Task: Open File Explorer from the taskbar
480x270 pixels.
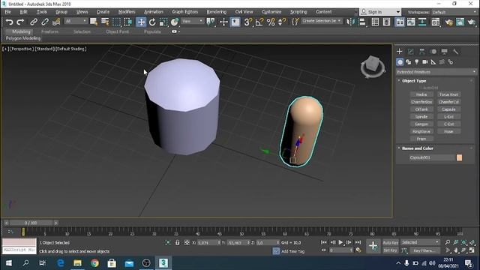Action: (77, 263)
